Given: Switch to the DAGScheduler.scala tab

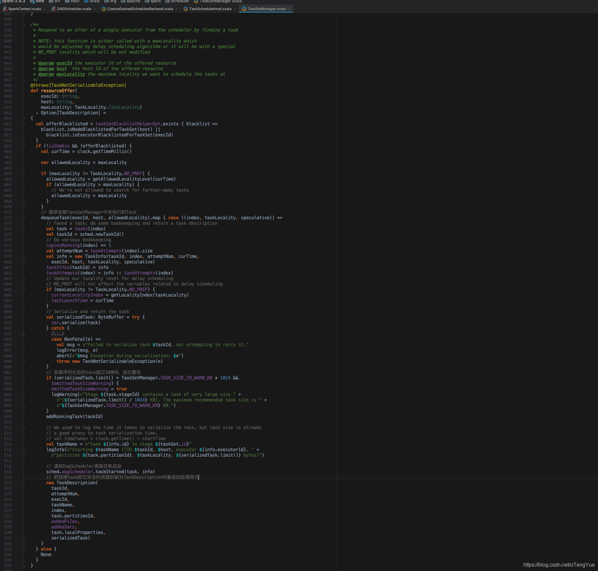Looking at the screenshot, I should point(74,9).
